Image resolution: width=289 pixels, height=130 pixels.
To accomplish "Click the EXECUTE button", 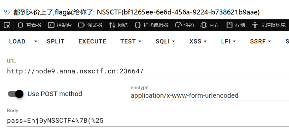I will point(92,41).
